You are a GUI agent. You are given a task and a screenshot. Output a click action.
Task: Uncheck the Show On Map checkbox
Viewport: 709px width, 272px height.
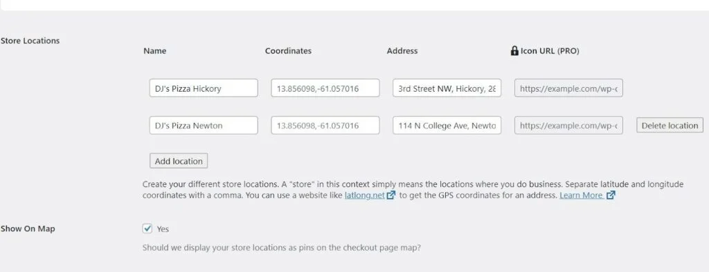[x=147, y=229]
